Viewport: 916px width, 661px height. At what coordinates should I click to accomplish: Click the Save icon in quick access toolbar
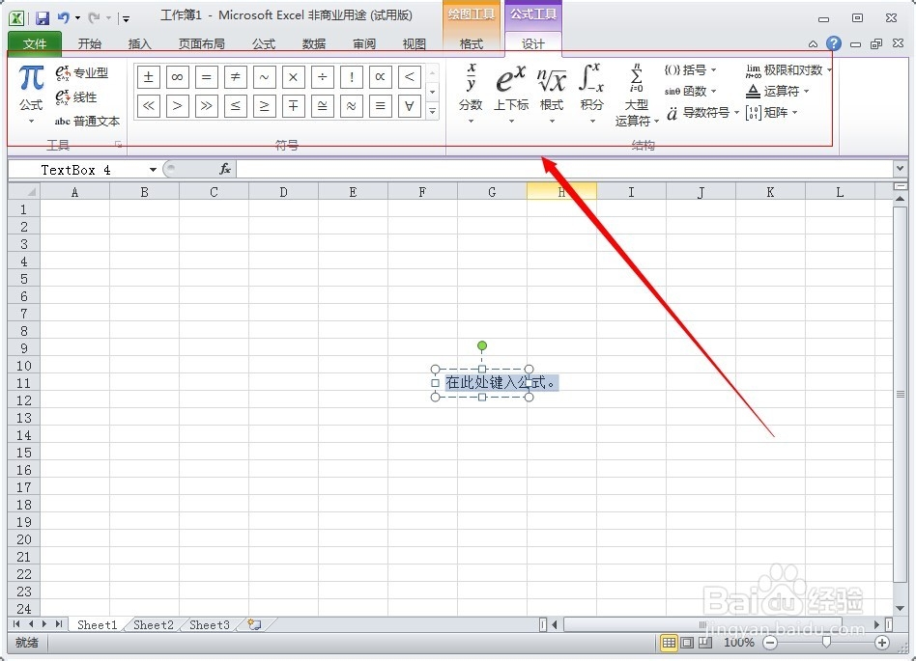tap(43, 18)
